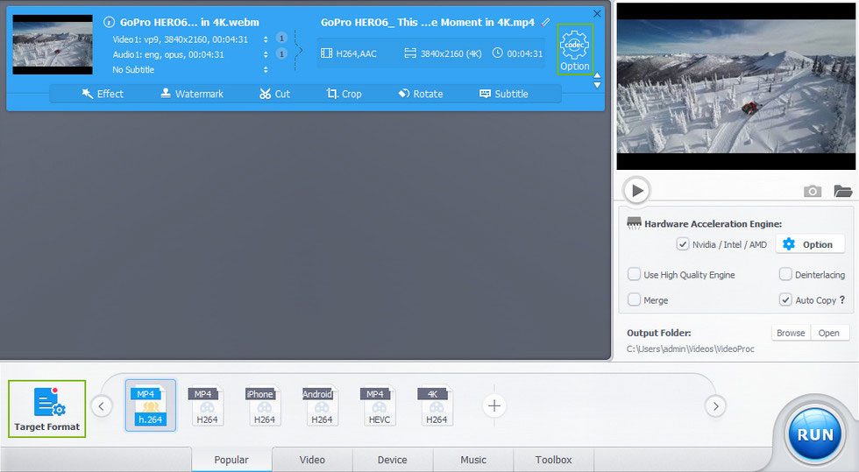The image size is (859, 472).
Task: Expand the Video1 track selector
Action: pyautogui.click(x=266, y=39)
